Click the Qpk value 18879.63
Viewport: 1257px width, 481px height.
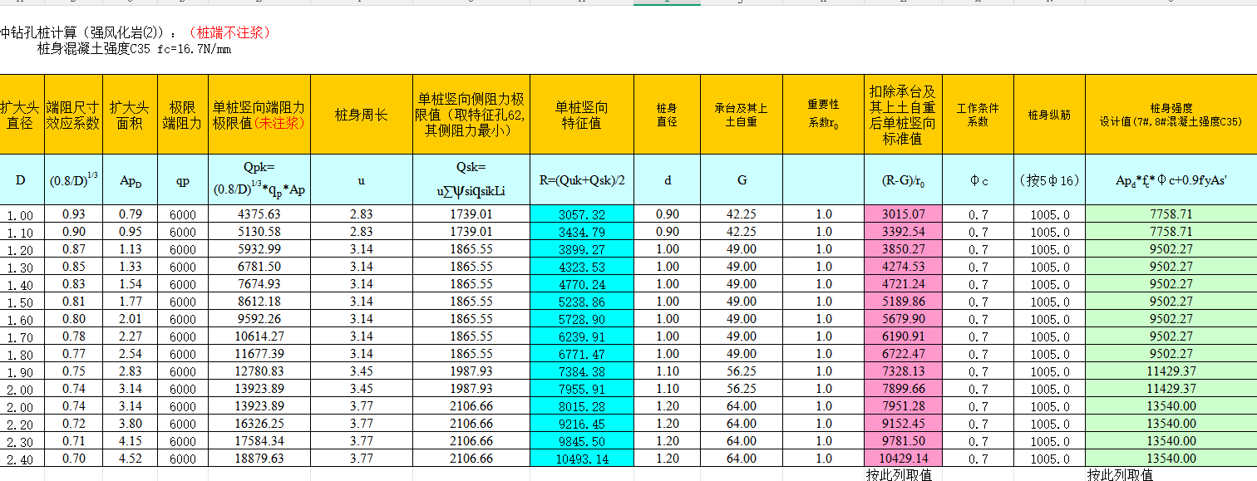point(259,459)
